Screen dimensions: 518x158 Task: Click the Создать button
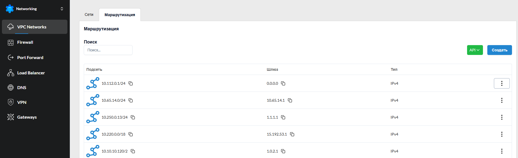(499, 50)
